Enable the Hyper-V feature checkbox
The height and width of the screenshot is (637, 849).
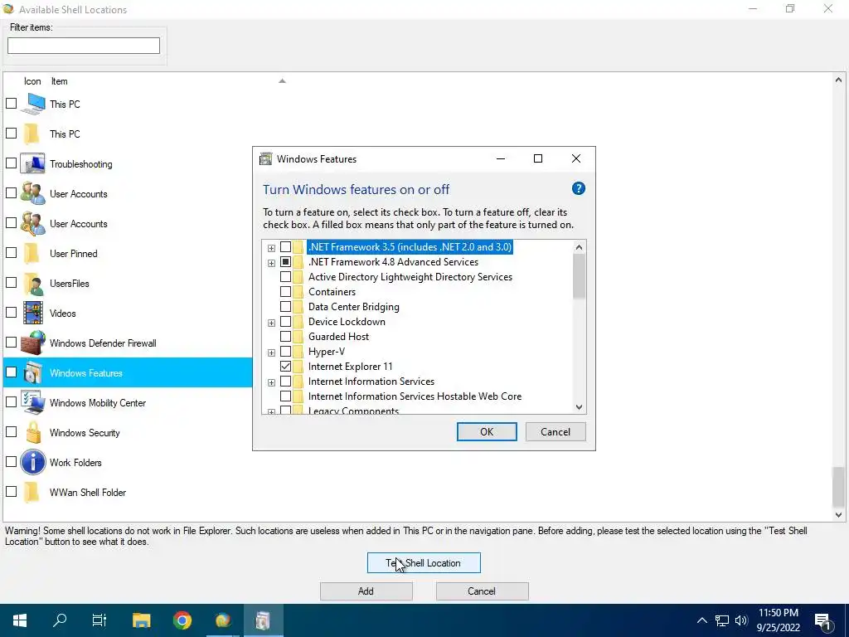tap(285, 352)
